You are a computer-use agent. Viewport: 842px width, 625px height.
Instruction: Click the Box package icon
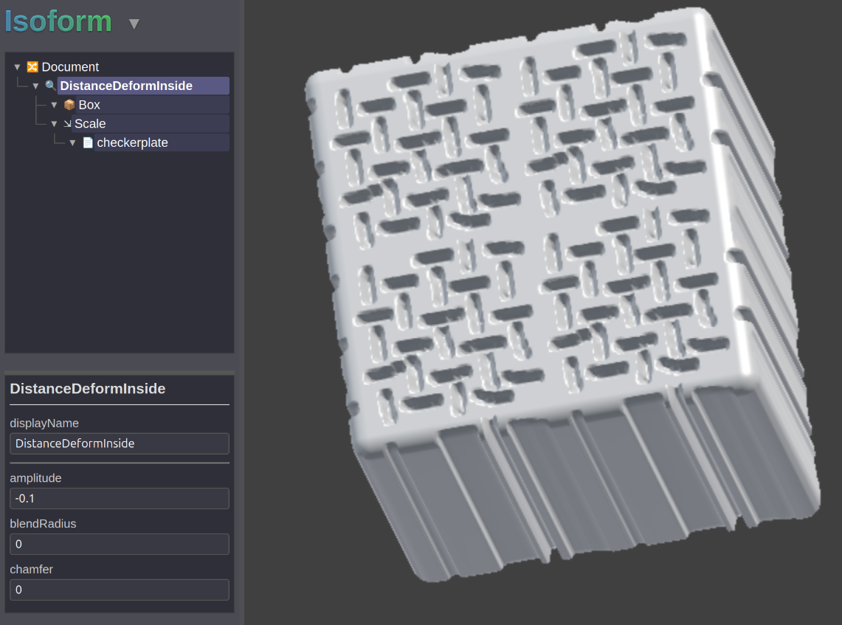(x=69, y=105)
